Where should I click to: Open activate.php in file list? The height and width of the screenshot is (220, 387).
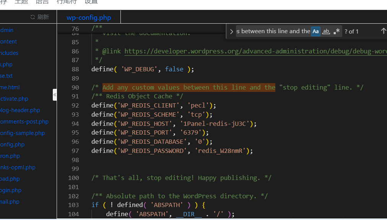(14, 99)
